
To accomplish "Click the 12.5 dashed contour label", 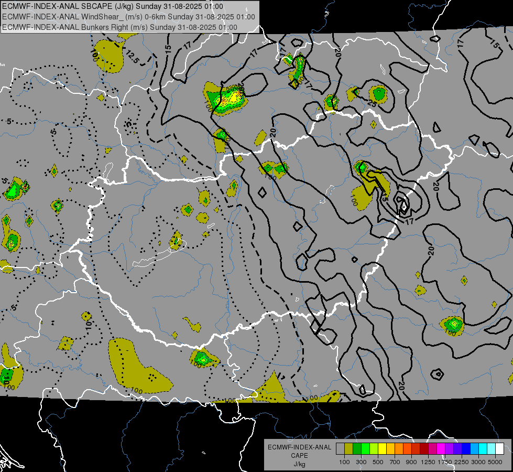I will 132,56.
